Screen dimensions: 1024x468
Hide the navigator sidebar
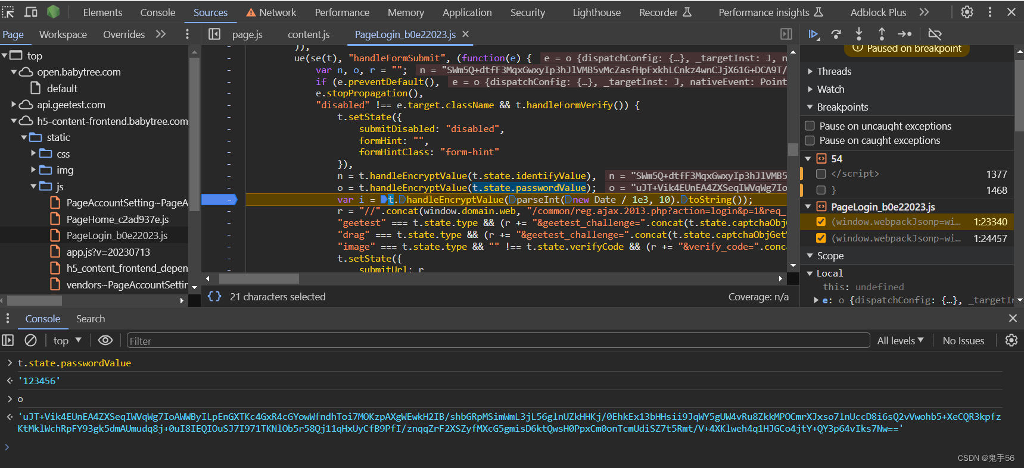[x=214, y=34]
